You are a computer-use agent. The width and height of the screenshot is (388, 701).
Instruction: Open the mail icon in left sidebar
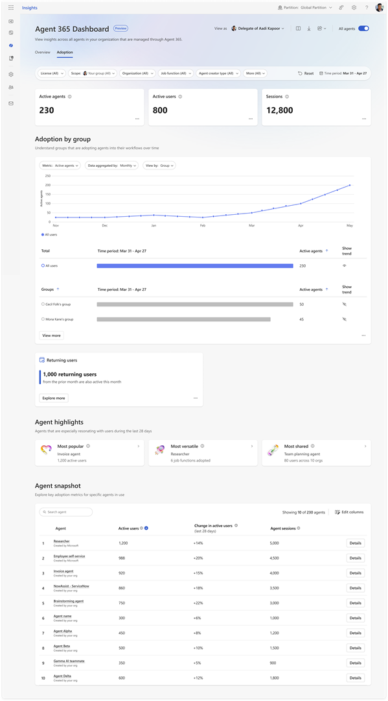click(x=11, y=103)
